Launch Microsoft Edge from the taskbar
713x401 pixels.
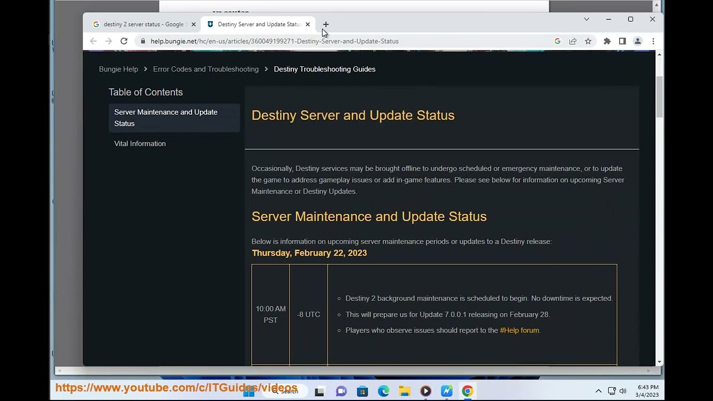pyautogui.click(x=384, y=392)
